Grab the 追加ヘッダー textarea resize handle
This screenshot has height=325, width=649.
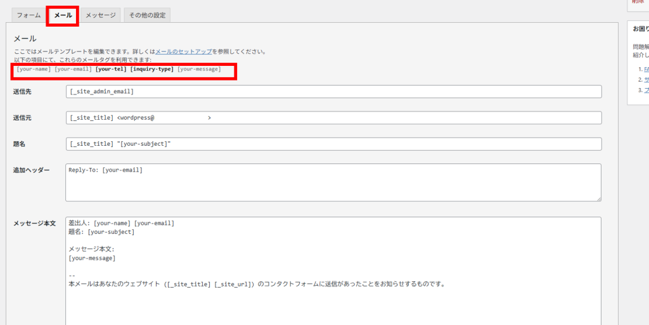598,198
